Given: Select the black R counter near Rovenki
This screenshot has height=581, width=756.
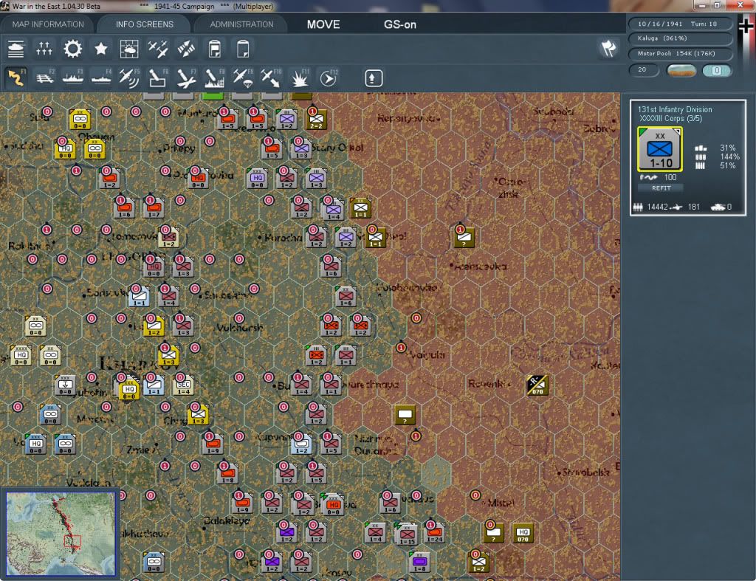Looking at the screenshot, I should (x=537, y=385).
